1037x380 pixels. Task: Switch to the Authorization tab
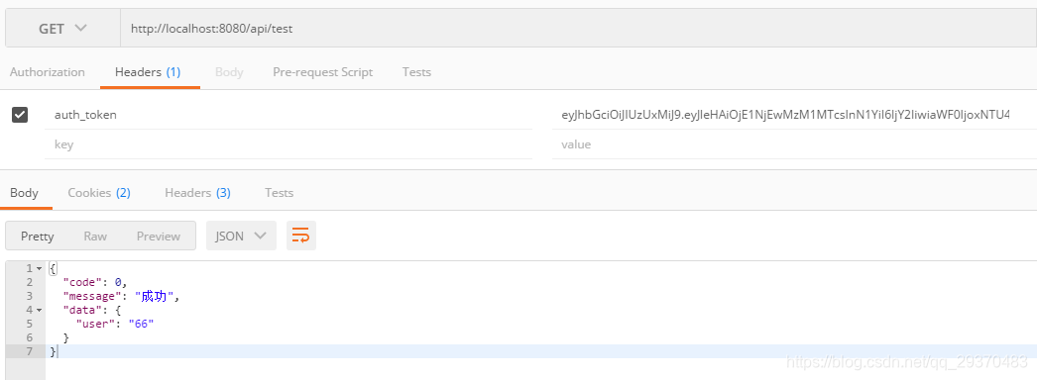click(47, 72)
